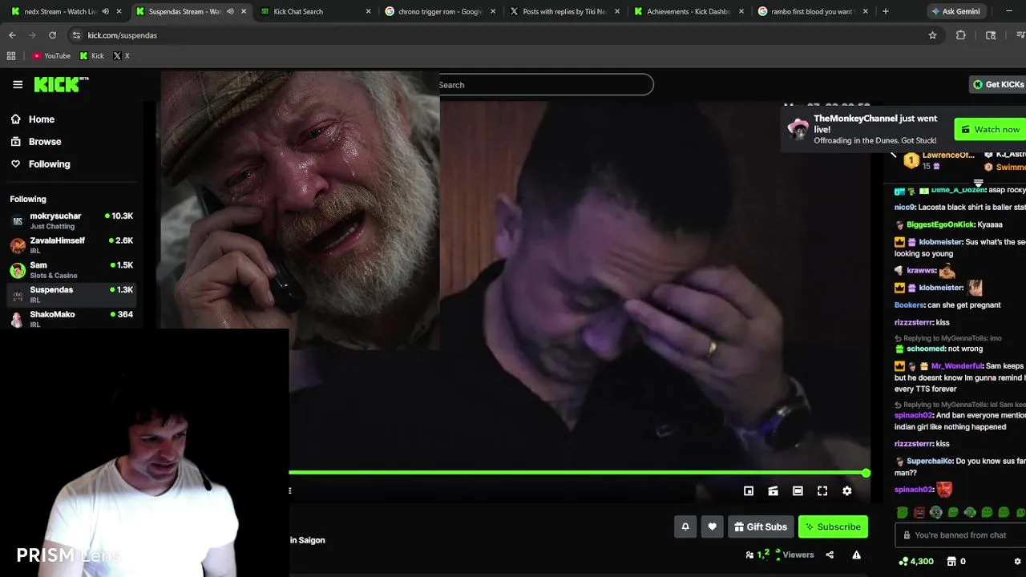Open ShakoMako's channel from Following list
The height and width of the screenshot is (577, 1026).
pyautogui.click(x=71, y=319)
